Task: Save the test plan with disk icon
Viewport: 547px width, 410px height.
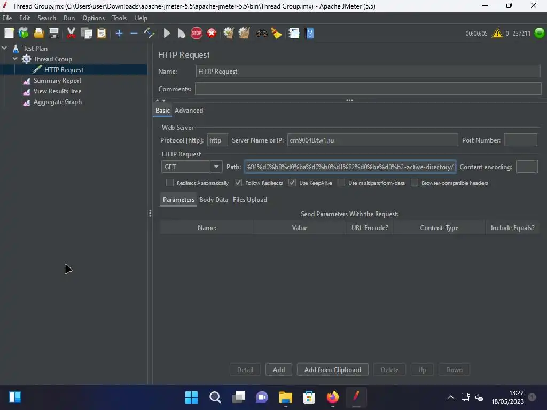Action: (x=54, y=34)
